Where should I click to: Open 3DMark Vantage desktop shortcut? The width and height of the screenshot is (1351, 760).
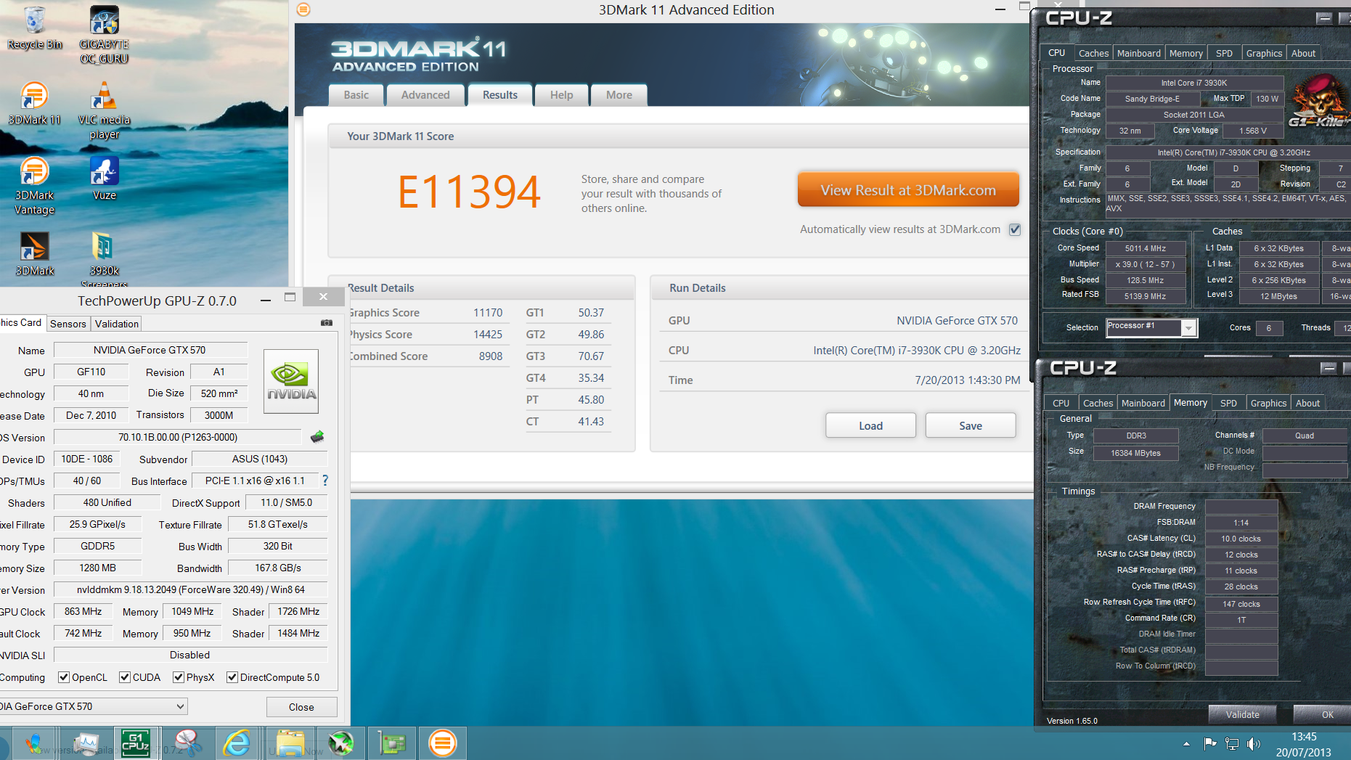click(34, 186)
